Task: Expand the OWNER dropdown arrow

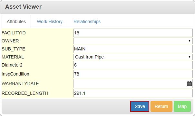Action: click(x=190, y=41)
